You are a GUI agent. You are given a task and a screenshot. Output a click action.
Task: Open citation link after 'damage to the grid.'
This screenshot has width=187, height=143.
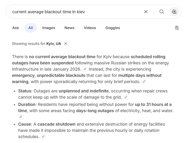tap(126, 97)
